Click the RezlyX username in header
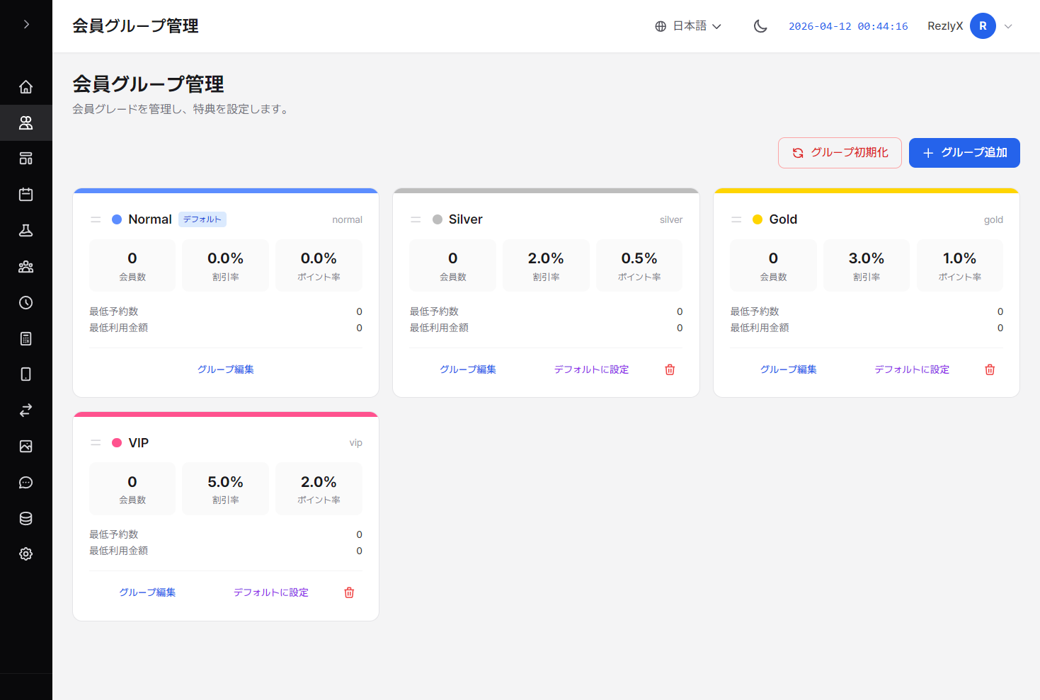 945,26
